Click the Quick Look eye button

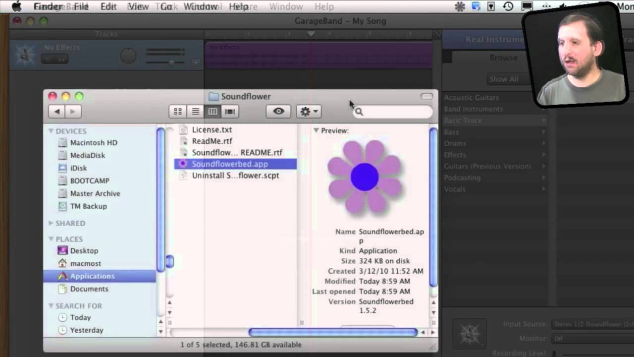coord(278,112)
